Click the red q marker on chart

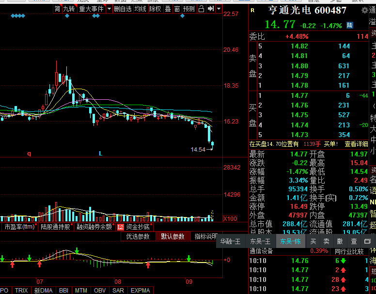point(29,154)
